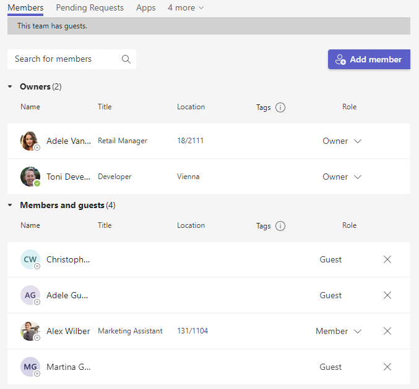Click the CW initials avatar
The height and width of the screenshot is (389, 419).
[30, 259]
